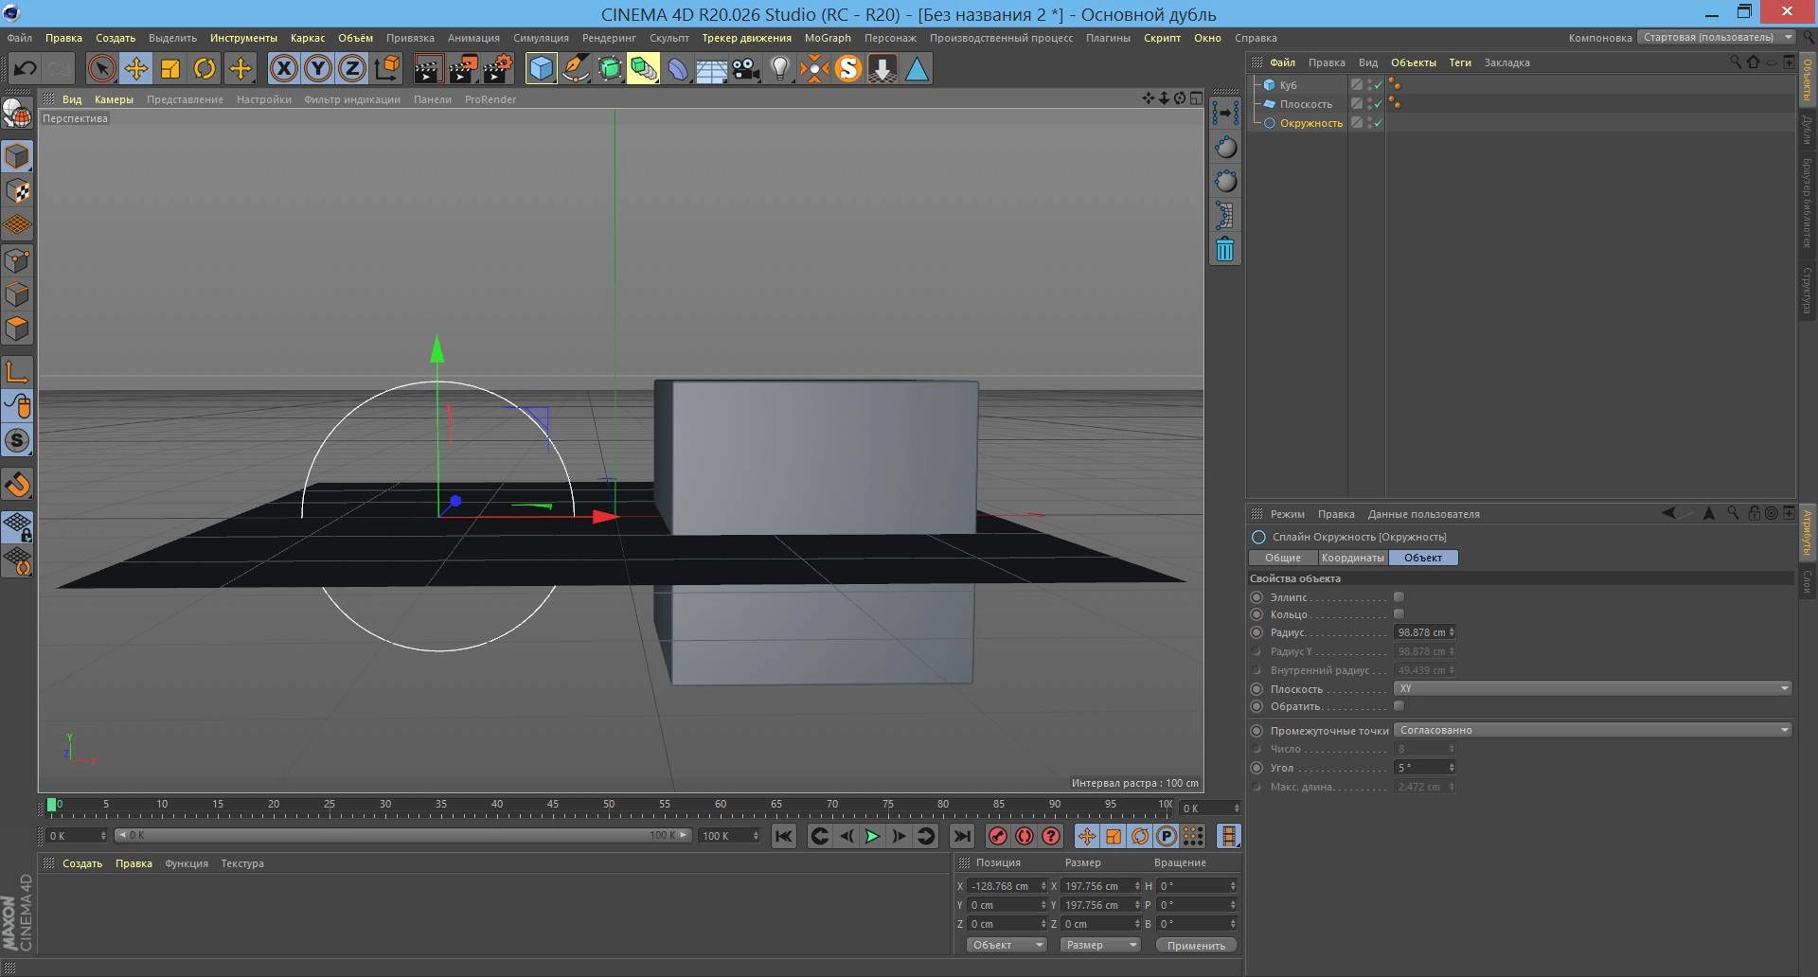Viewport: 1818px width, 977px height.
Task: Activate the Move tool in top toolbar
Action: coord(136,68)
